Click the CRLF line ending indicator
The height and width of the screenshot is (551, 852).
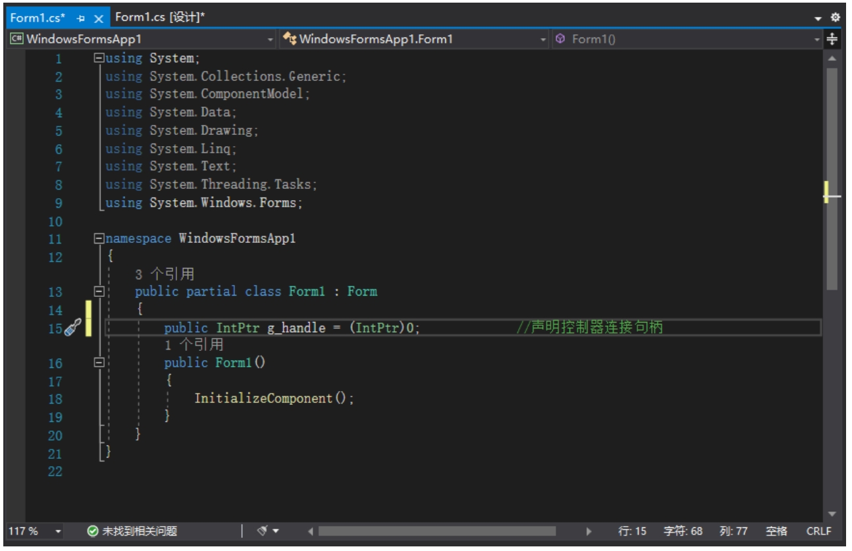click(x=818, y=531)
